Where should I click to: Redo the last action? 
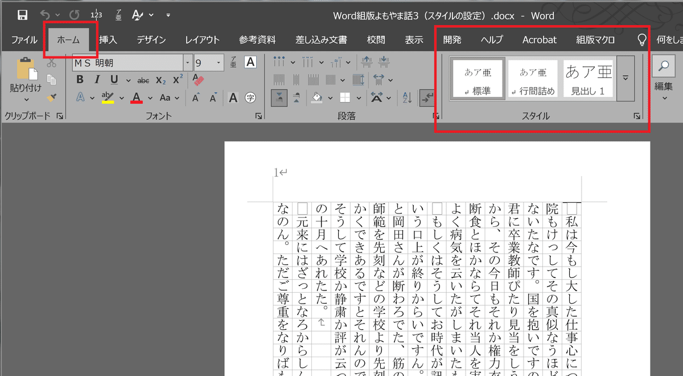click(75, 15)
